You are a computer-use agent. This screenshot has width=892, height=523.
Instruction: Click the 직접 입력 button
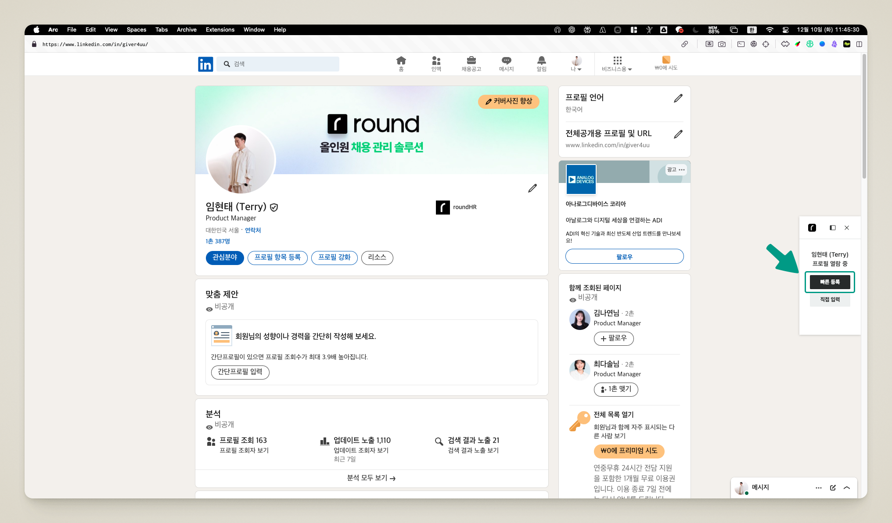pyautogui.click(x=830, y=300)
